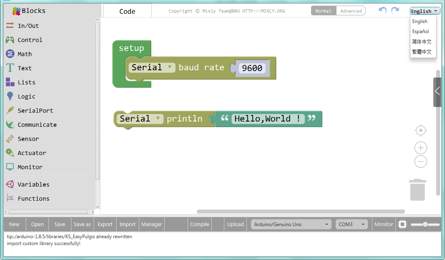Click the undo arrow icon
445x260 pixels.
click(x=382, y=10)
